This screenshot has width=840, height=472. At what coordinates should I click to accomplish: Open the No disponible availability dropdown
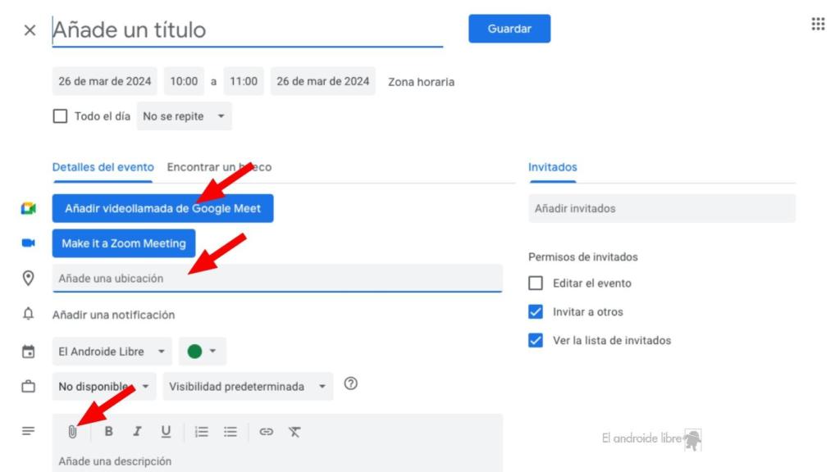[104, 387]
